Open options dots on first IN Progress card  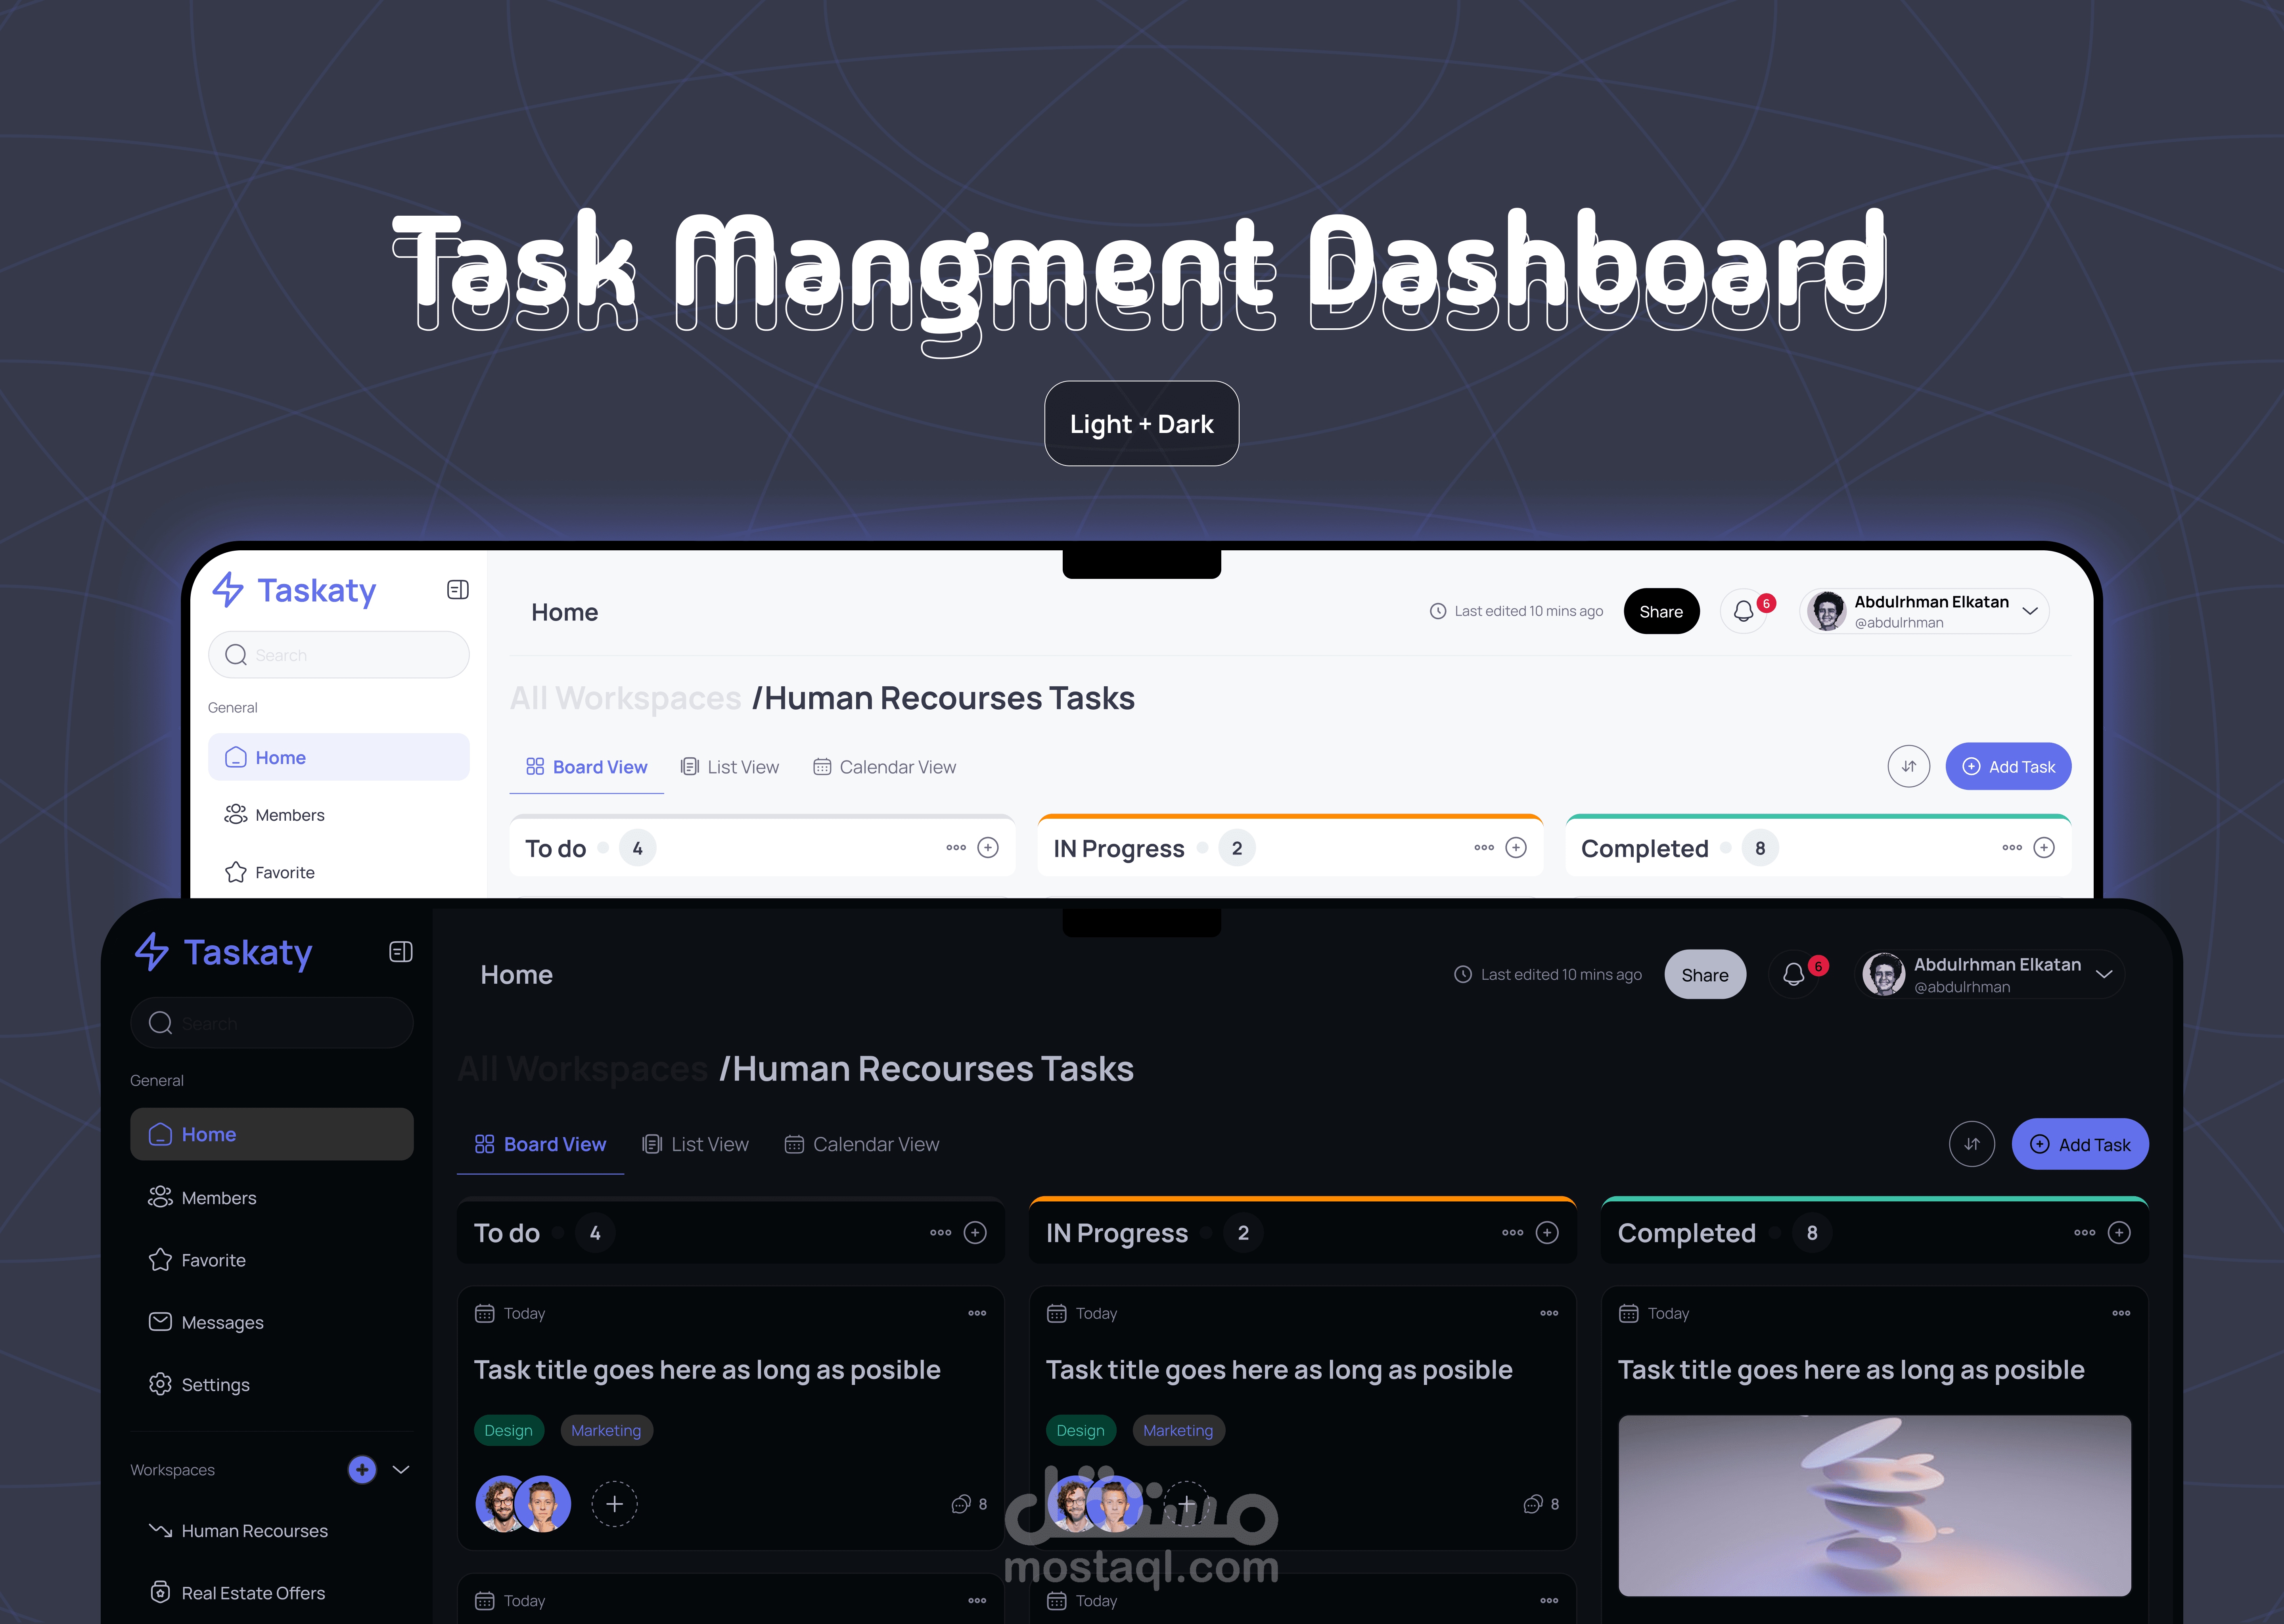pos(1549,1313)
